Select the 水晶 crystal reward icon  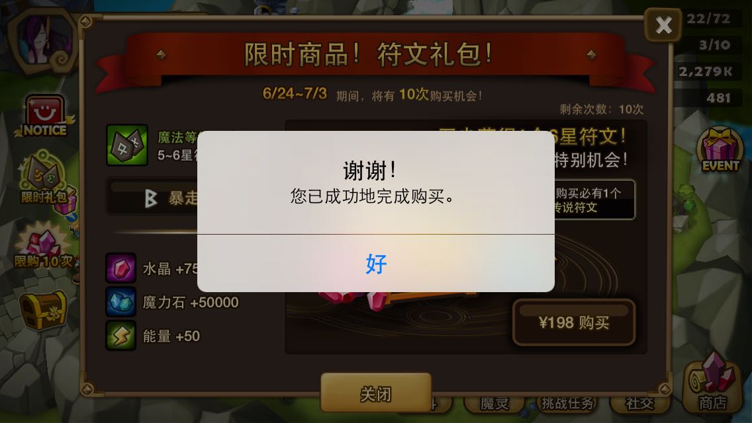click(121, 268)
